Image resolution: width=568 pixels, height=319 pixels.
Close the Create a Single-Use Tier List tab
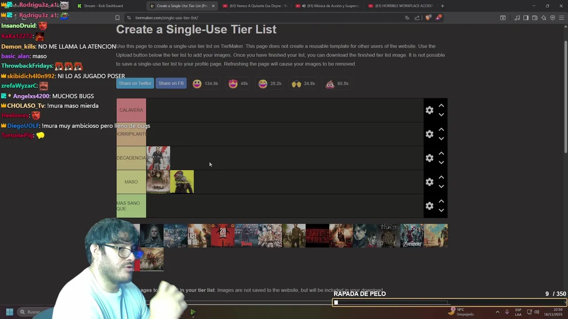pyautogui.click(x=213, y=6)
